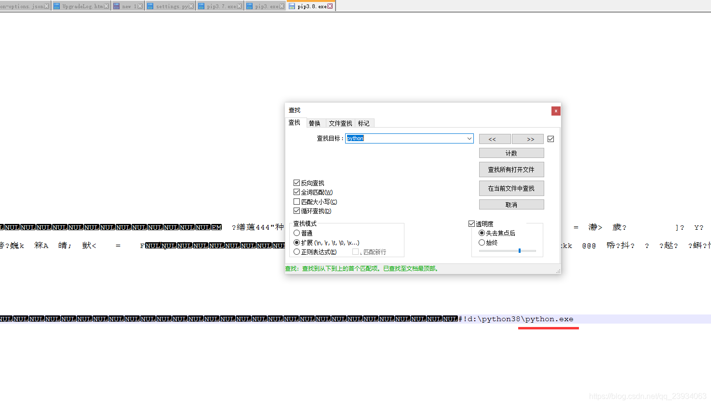711x405 pixels.
Task: Click 查找所有打开文件 button
Action: 511,170
